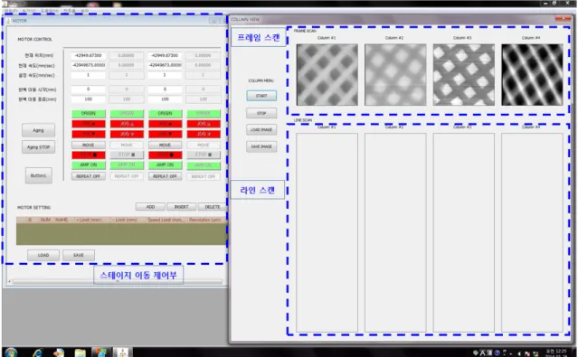This screenshot has width=578, height=357.
Task: Click START in the Column Menu
Action: pyautogui.click(x=261, y=96)
